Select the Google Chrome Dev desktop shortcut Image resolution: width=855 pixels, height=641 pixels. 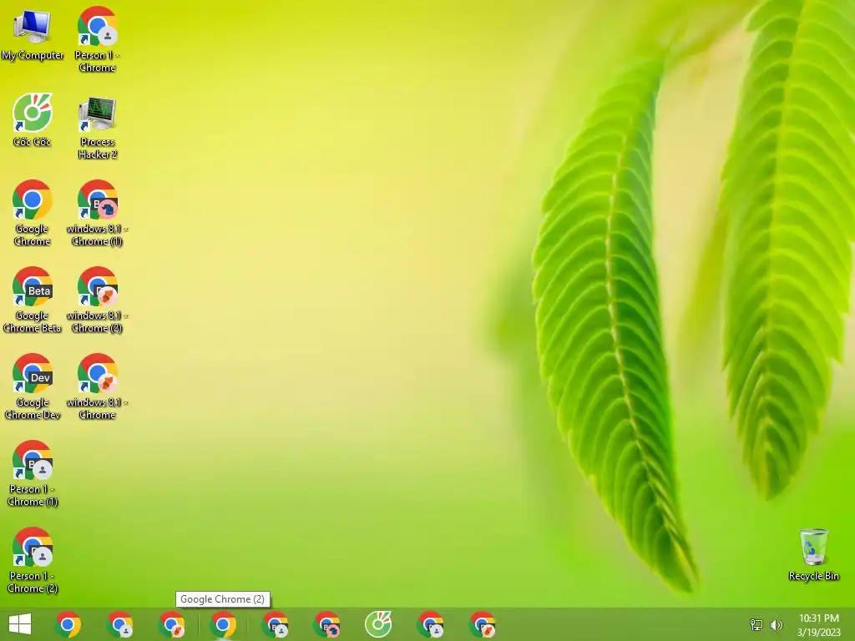[x=33, y=386]
